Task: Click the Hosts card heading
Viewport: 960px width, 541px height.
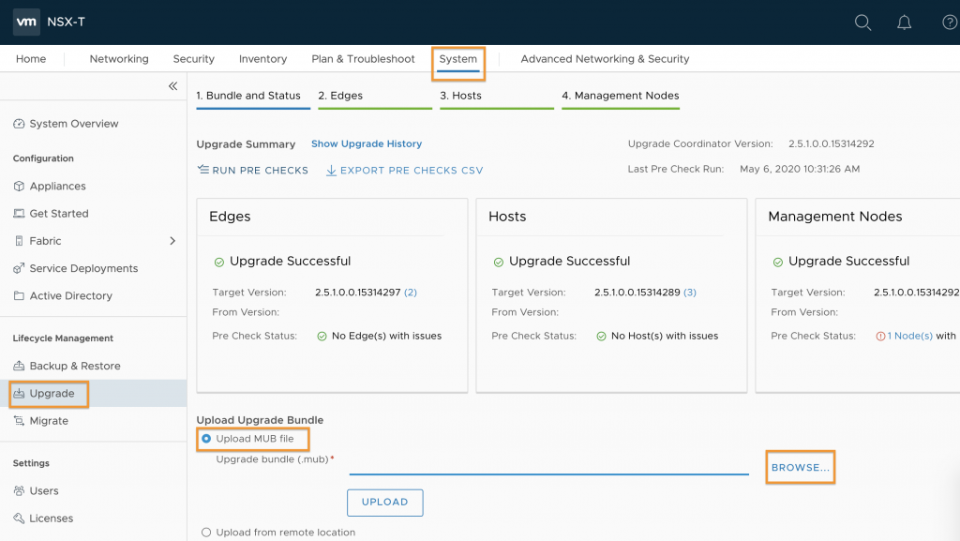Action: click(x=507, y=217)
